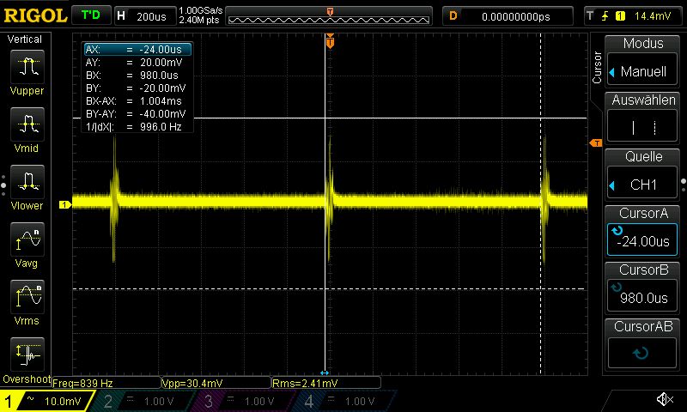687x412 pixels.
Task: Select the Vmid measurement icon
Action: (27, 124)
